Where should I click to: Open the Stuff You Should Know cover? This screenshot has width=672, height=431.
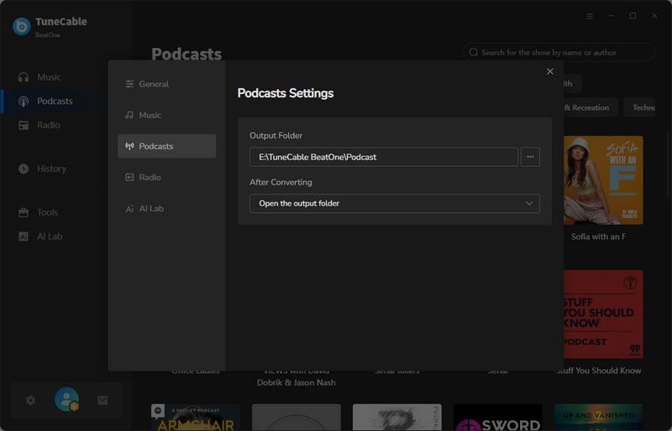coord(603,314)
